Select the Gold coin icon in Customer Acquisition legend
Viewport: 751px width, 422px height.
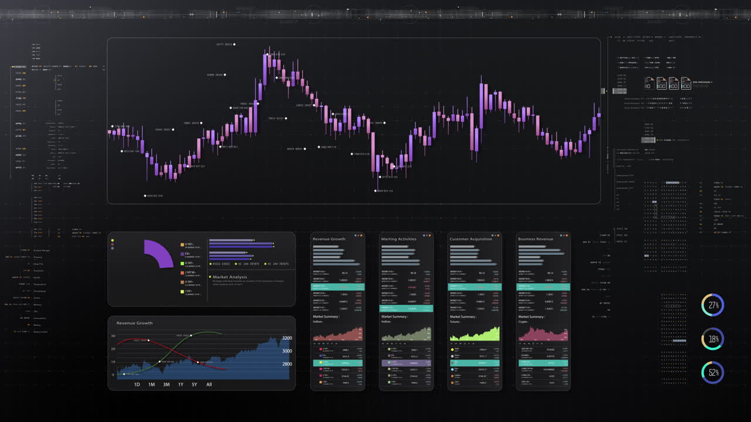452,349
